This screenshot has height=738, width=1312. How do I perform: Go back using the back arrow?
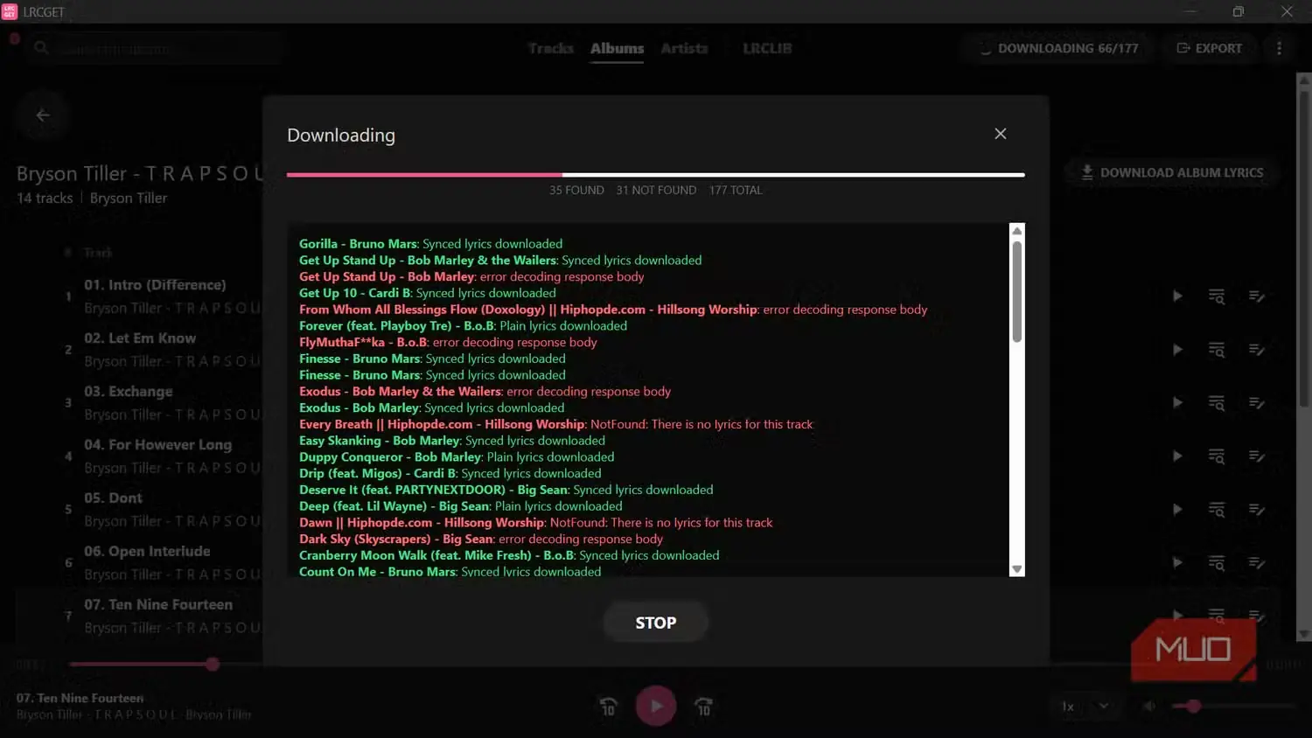(x=42, y=115)
